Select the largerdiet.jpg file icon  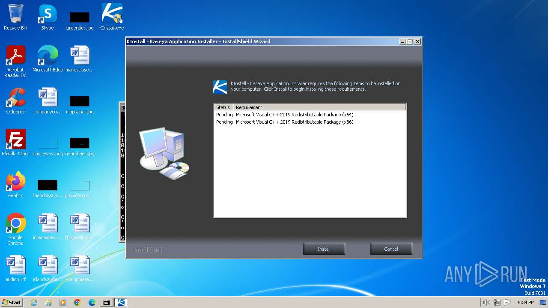(80, 21)
